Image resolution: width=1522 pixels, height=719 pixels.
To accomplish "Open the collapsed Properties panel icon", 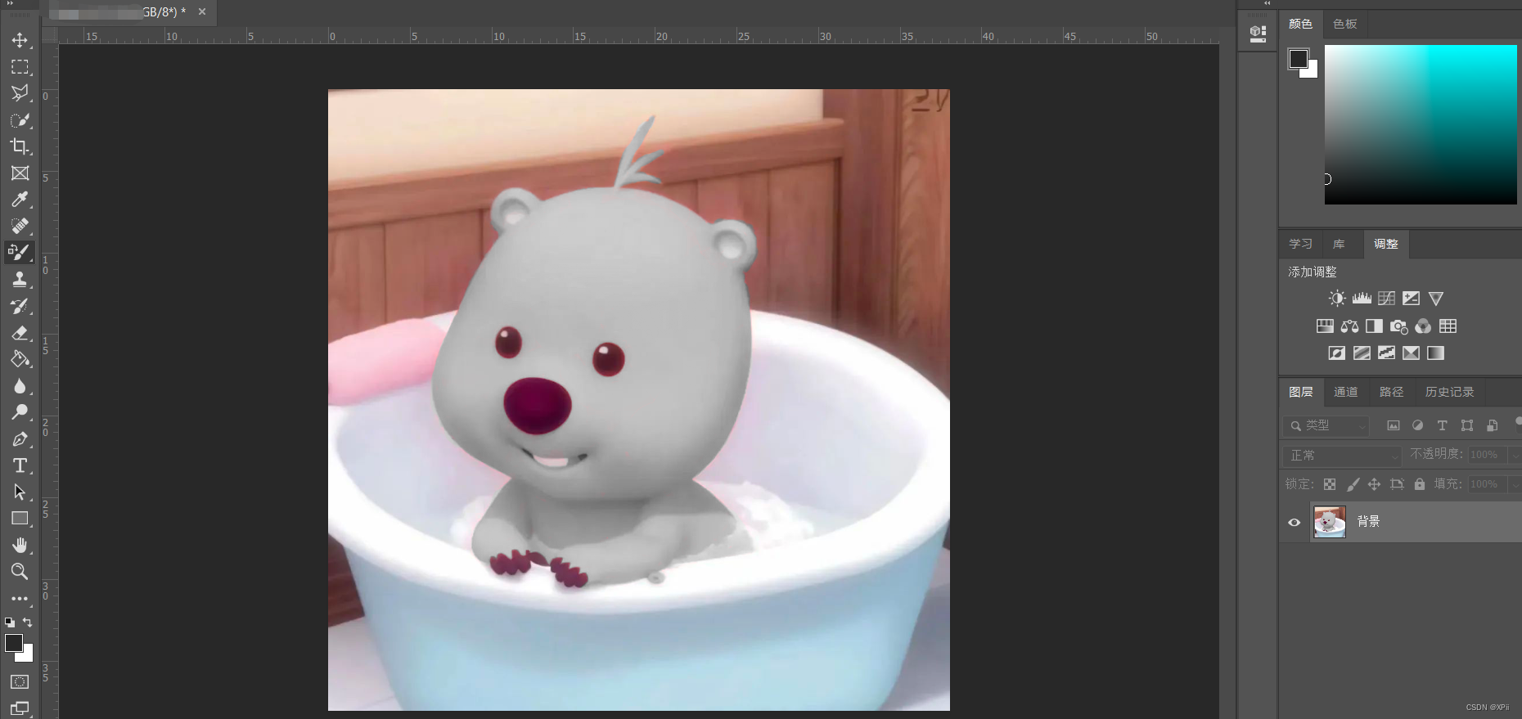I will coord(1258,34).
